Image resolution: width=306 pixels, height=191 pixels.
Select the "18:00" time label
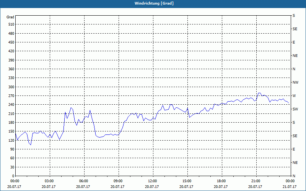(222, 181)
